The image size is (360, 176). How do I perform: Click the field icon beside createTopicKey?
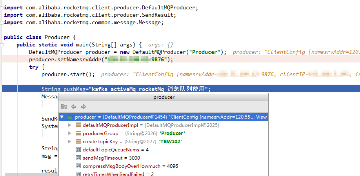click(78, 142)
